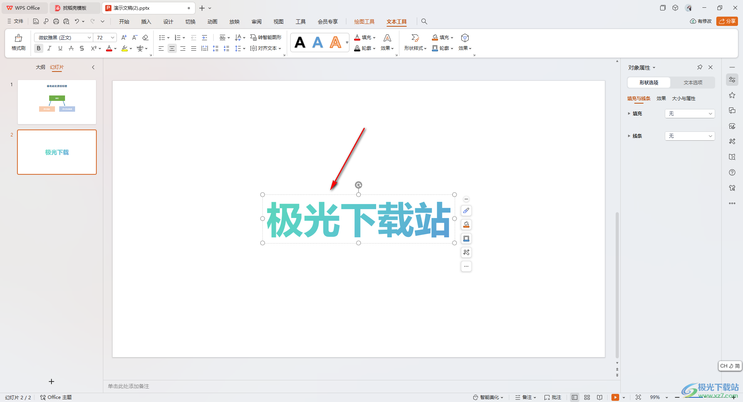
Task: Open Align Text (对齐文本) dropdown
Action: (x=266, y=48)
